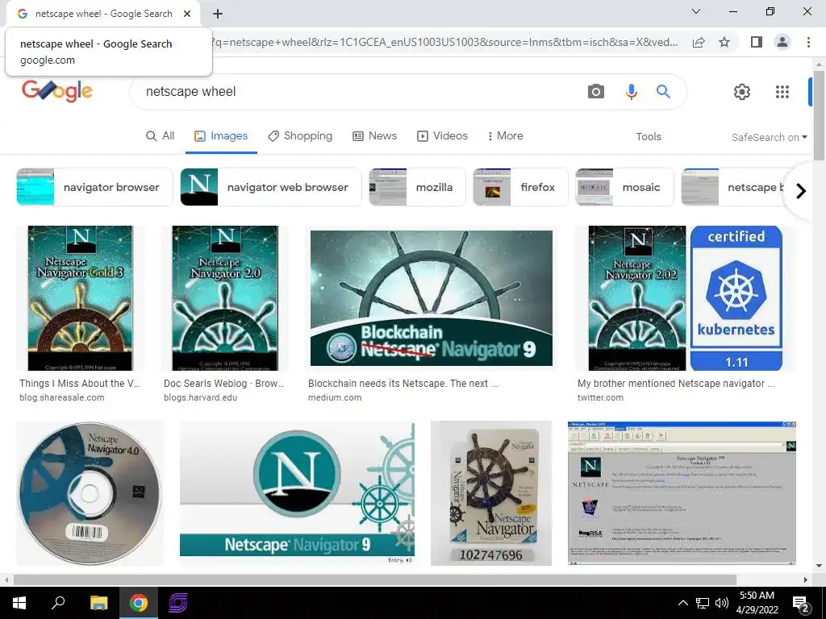Open the Tools filter options
The width and height of the screenshot is (826, 619).
point(648,137)
